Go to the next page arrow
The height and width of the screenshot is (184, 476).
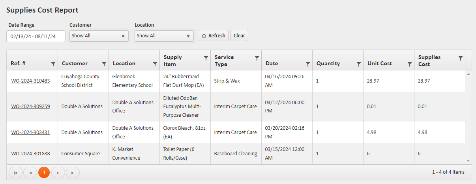pos(58,173)
